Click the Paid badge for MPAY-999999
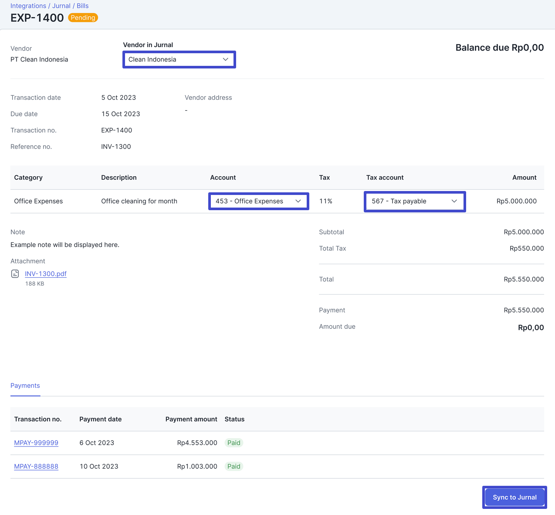The width and height of the screenshot is (555, 515). click(234, 443)
